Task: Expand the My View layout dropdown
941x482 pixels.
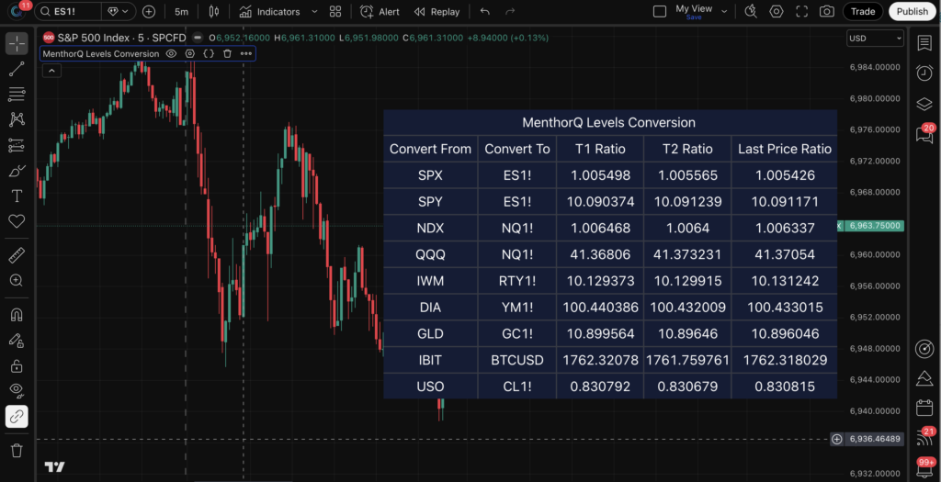Action: click(724, 11)
